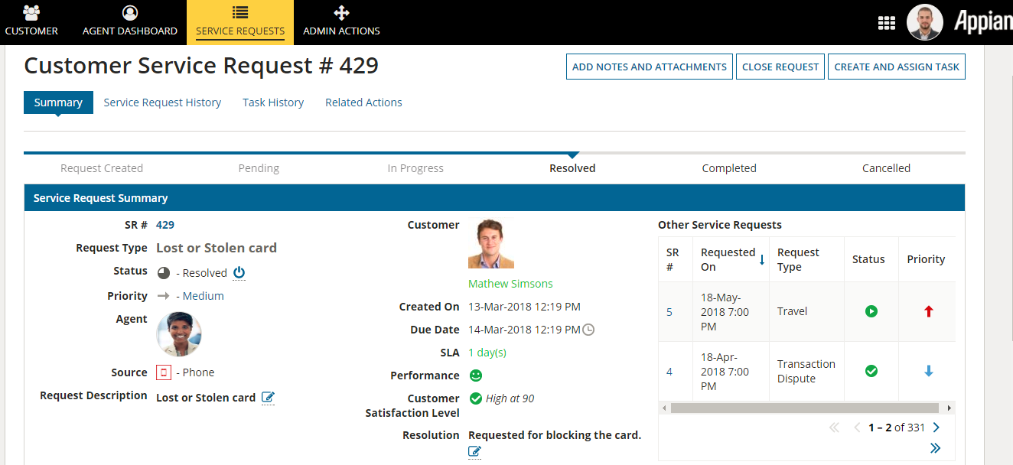Open the apps grid launcher icon
The width and height of the screenshot is (1013, 465).
tap(886, 23)
